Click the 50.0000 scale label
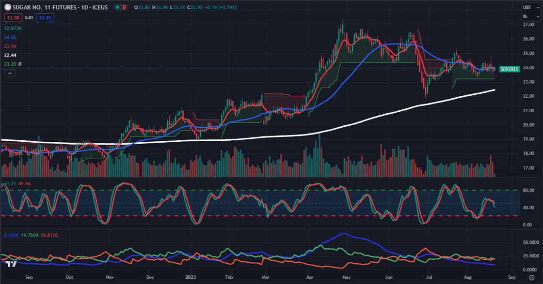 531,242
